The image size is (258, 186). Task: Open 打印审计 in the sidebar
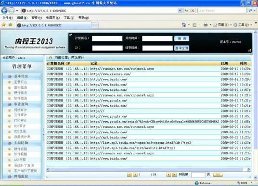point(20,121)
